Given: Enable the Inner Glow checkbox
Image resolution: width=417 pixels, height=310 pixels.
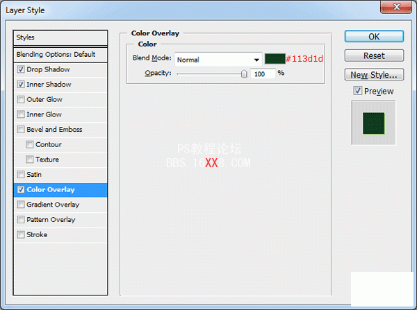Looking at the screenshot, I should point(21,114).
